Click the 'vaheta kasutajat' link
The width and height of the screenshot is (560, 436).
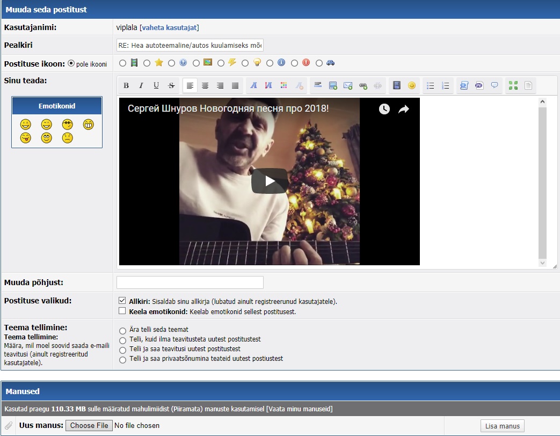point(170,27)
